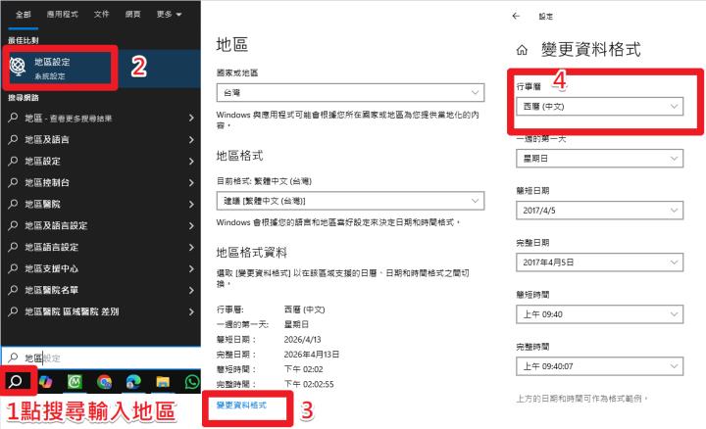Launch Google Chrome from the taskbar
The height and width of the screenshot is (429, 706).
click(x=105, y=382)
